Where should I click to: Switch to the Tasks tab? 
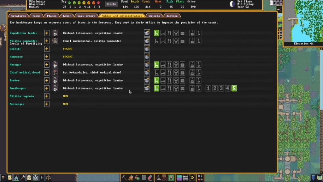(36, 16)
